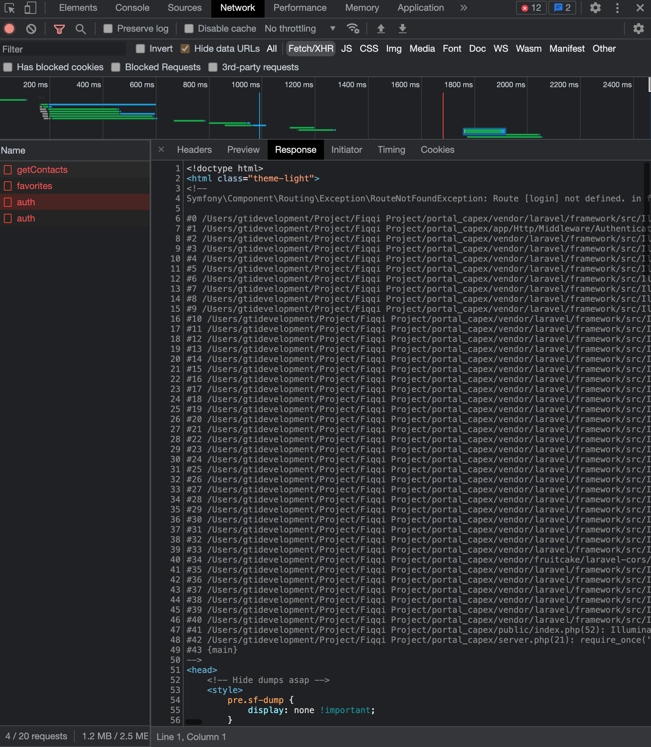Filter requests by Fetch/XHR
Viewport: 651px width, 747px height.
pos(310,49)
